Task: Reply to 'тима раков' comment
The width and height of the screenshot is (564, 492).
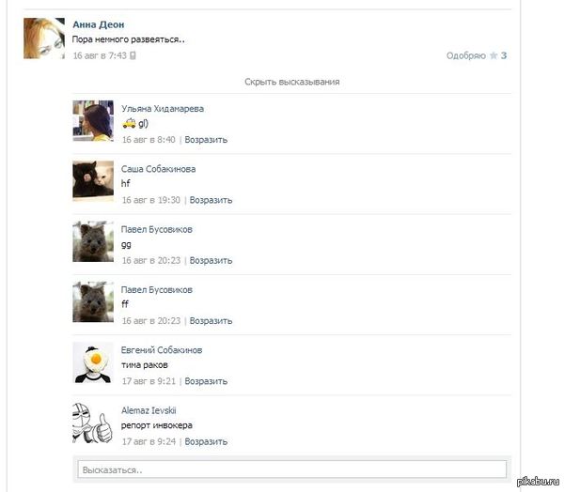Action: pyautogui.click(x=206, y=381)
